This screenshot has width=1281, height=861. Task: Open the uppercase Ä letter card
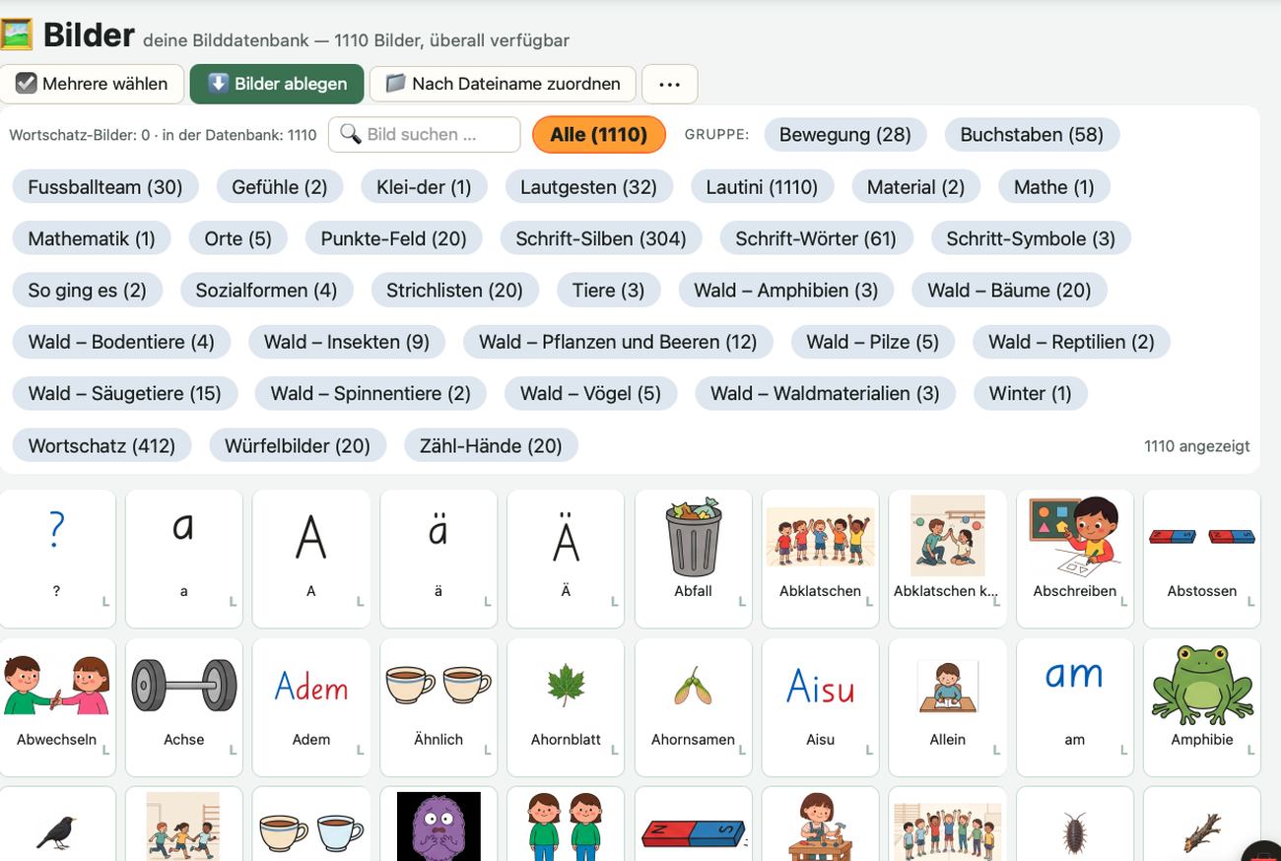566,559
